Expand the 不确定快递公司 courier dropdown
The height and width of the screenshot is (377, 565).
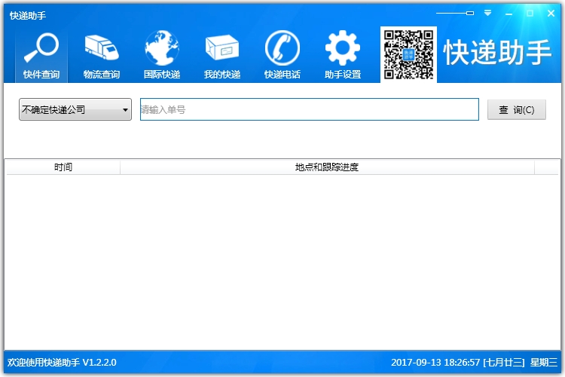75,109
